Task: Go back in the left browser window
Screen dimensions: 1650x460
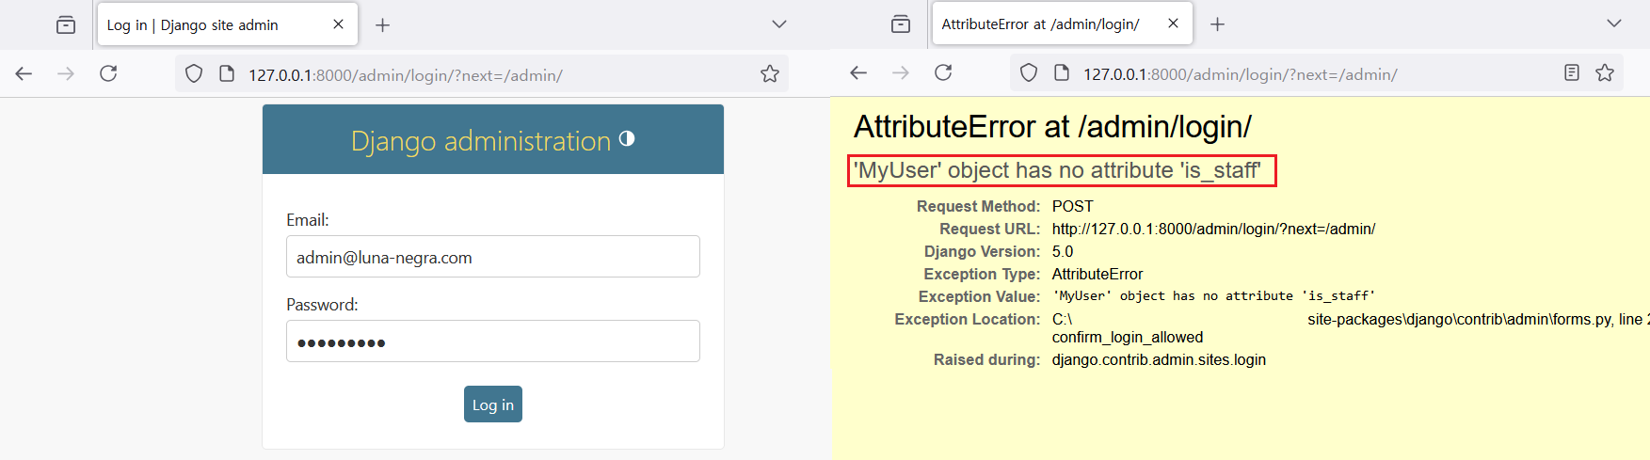Action: pyautogui.click(x=24, y=73)
